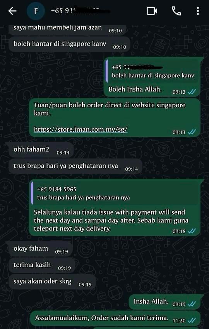Select 'saya mahu membeli jam azan' message
The image size is (209, 329).
[x=67, y=29]
